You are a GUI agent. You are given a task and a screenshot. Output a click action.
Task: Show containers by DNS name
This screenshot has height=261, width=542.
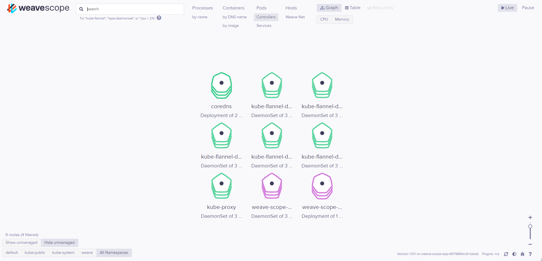tap(235, 17)
